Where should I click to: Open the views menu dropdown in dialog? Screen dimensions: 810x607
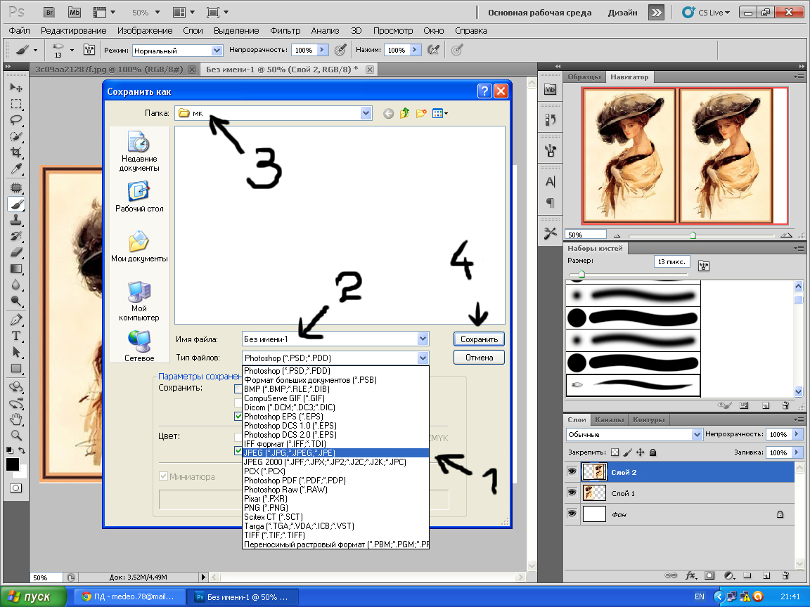439,113
